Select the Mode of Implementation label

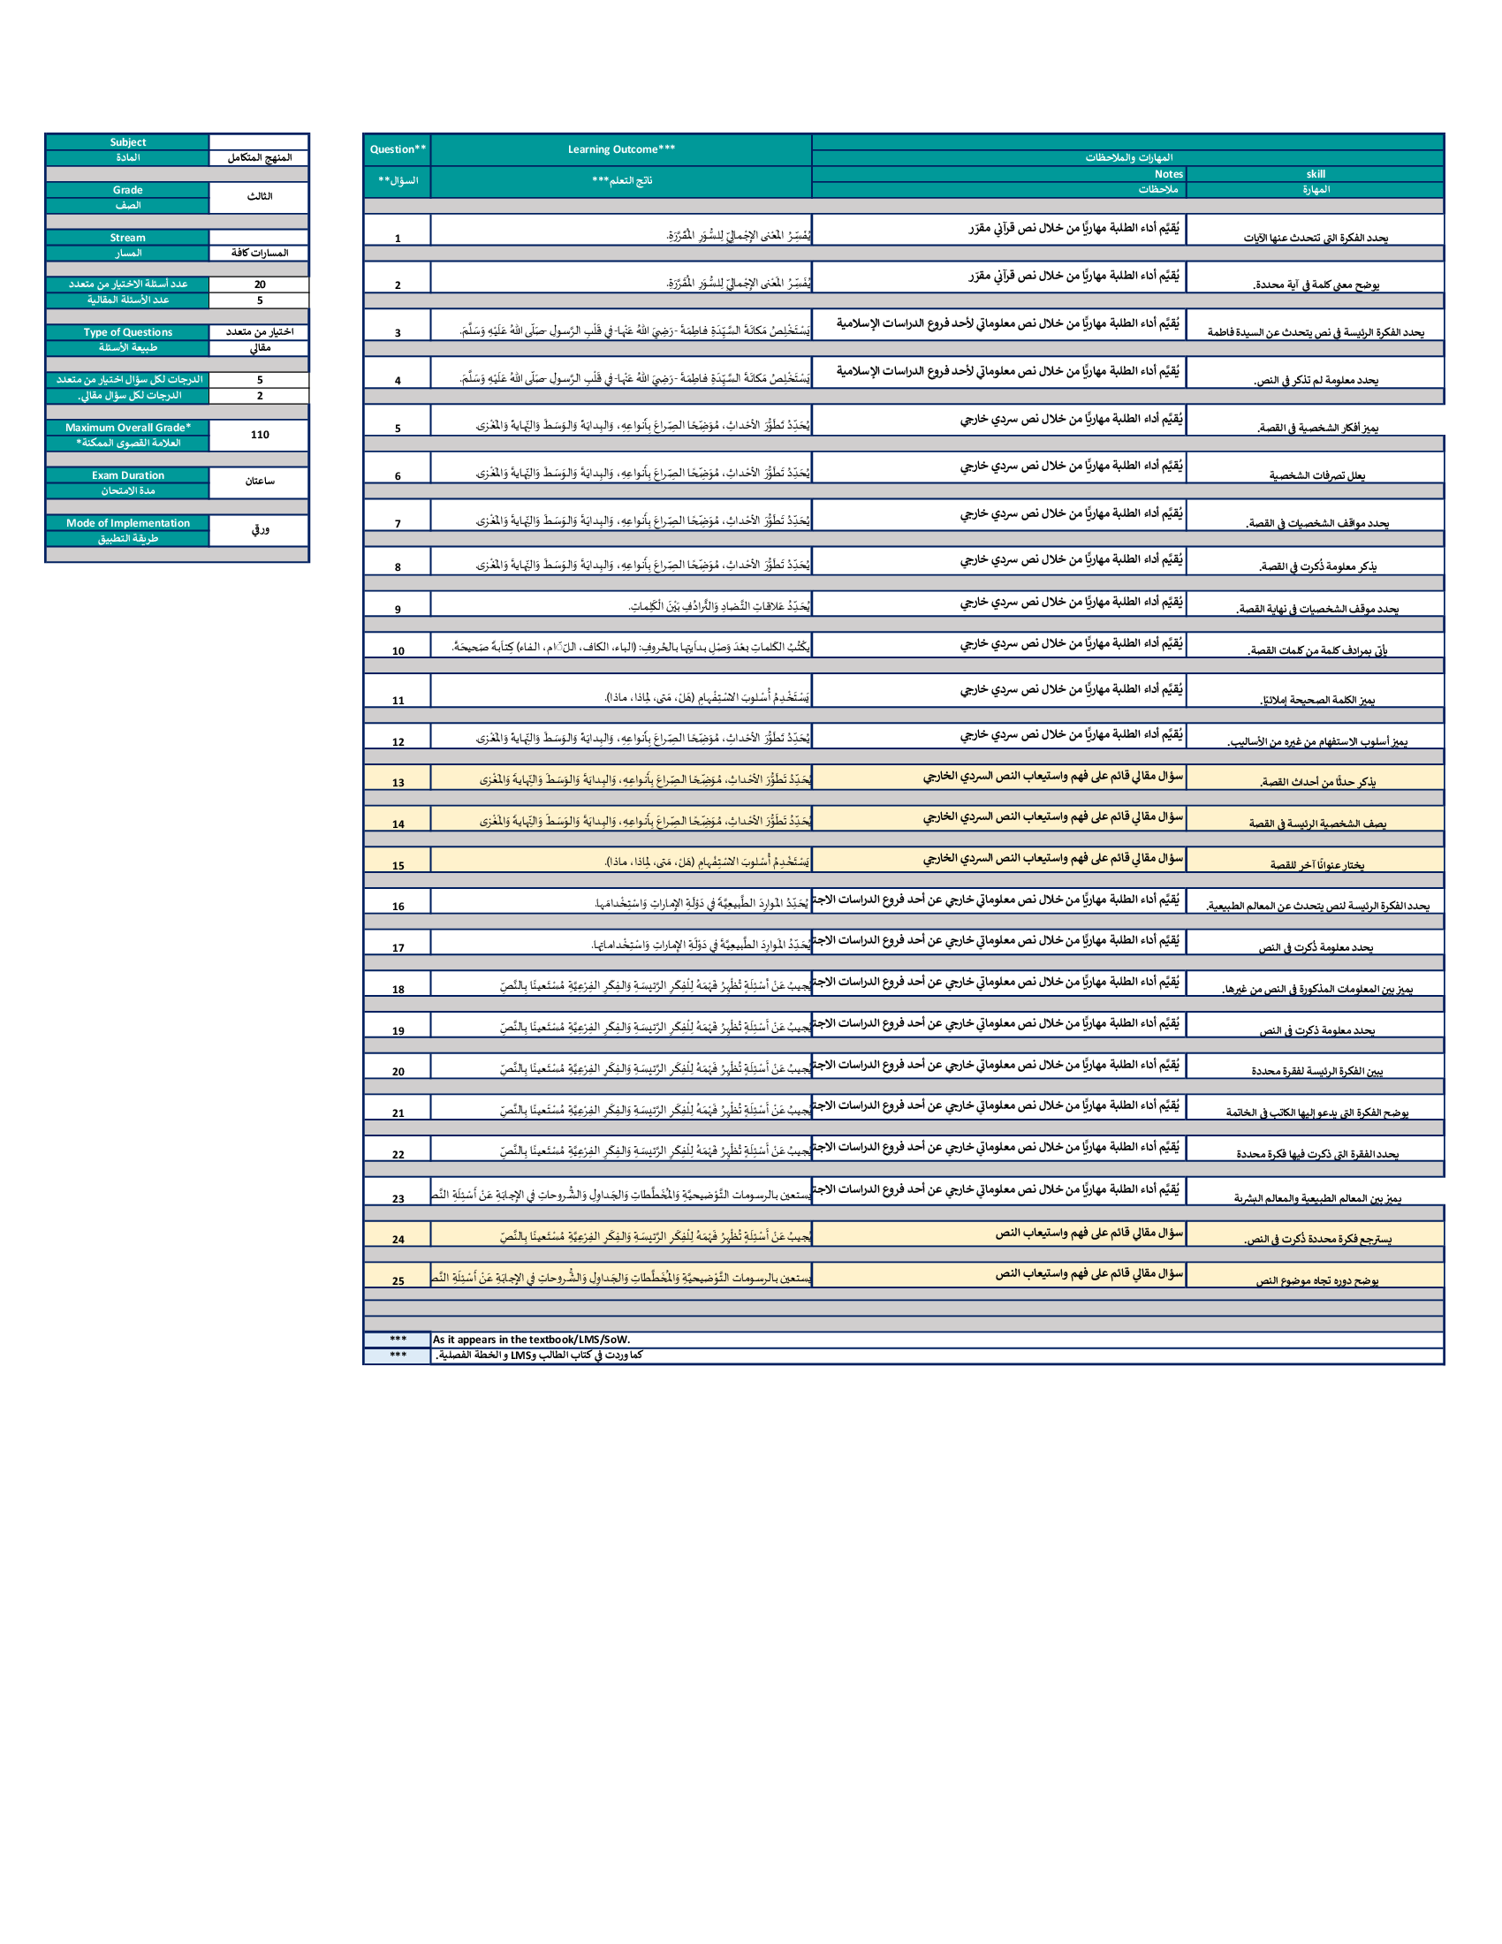click(x=127, y=523)
